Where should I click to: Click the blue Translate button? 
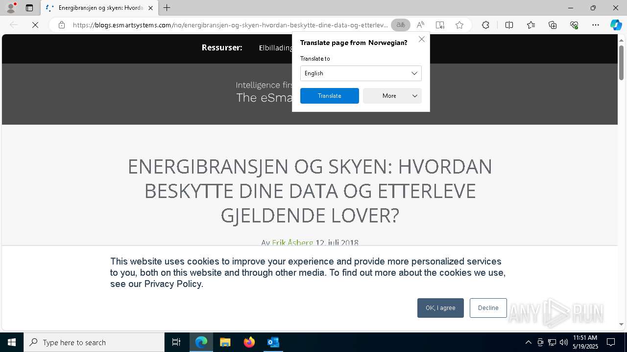click(330, 96)
